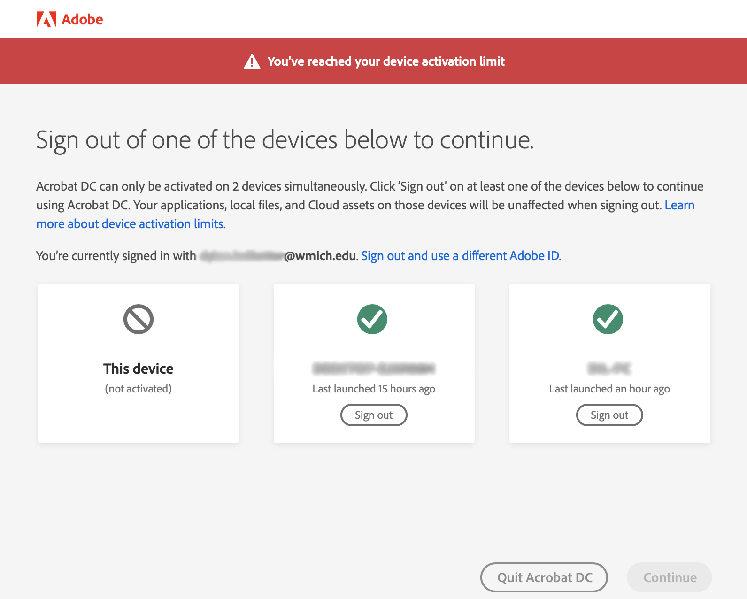Click the activation status icon above Last launched 15 hours

(374, 319)
